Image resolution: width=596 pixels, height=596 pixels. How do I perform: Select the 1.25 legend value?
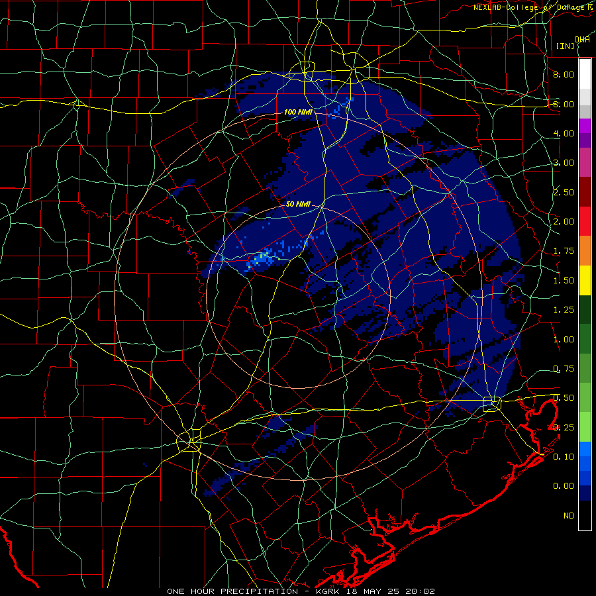[x=564, y=310]
